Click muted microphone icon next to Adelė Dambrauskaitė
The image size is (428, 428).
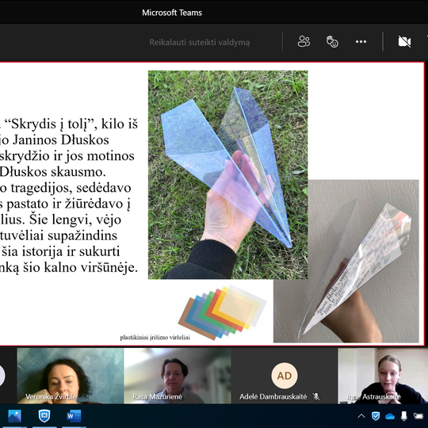[316, 396]
